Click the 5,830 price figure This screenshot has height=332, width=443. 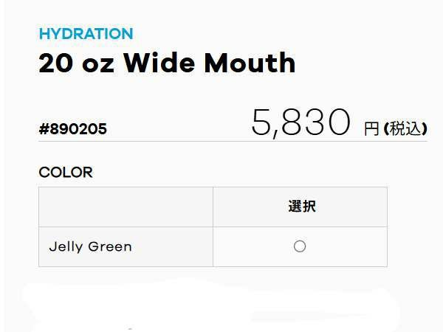pyautogui.click(x=300, y=122)
